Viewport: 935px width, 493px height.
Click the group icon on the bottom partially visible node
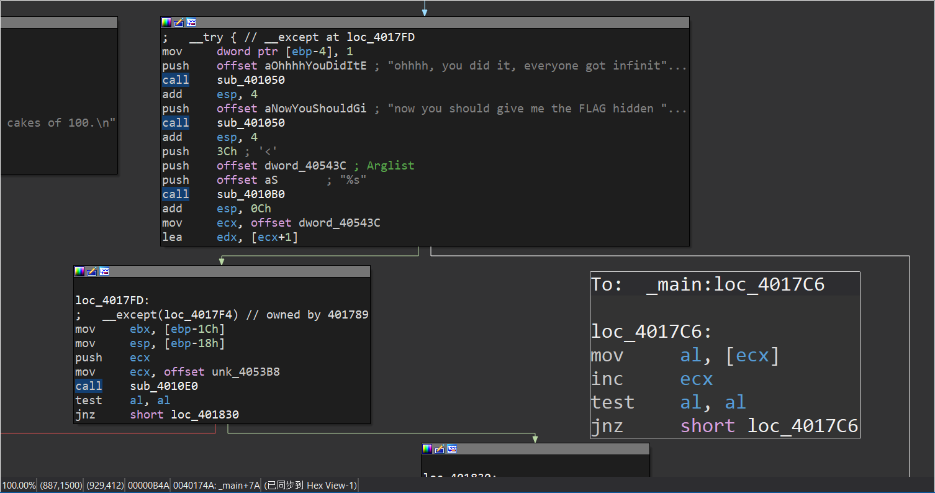pyautogui.click(x=452, y=449)
